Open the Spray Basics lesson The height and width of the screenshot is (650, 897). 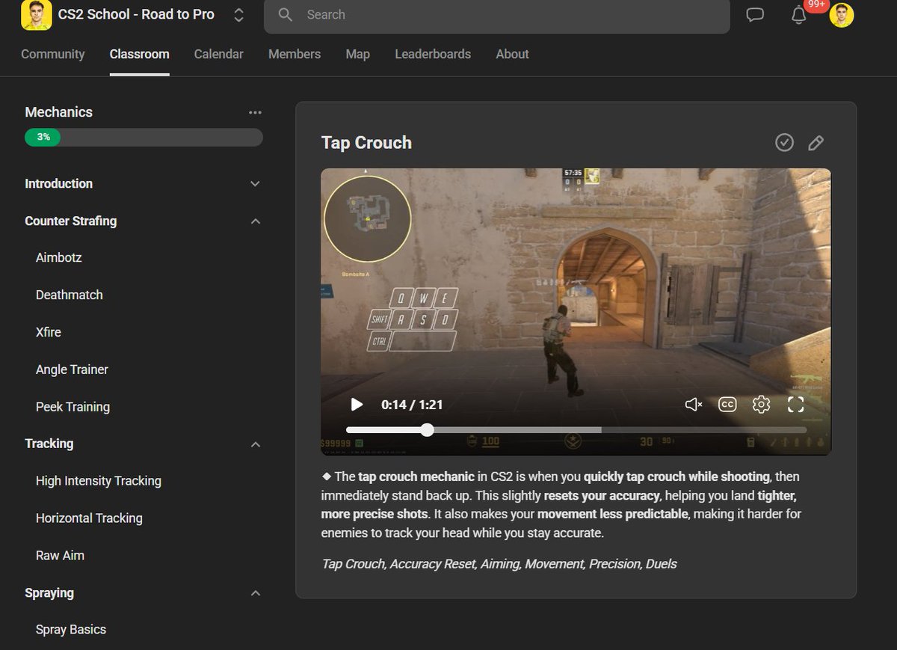tap(71, 629)
